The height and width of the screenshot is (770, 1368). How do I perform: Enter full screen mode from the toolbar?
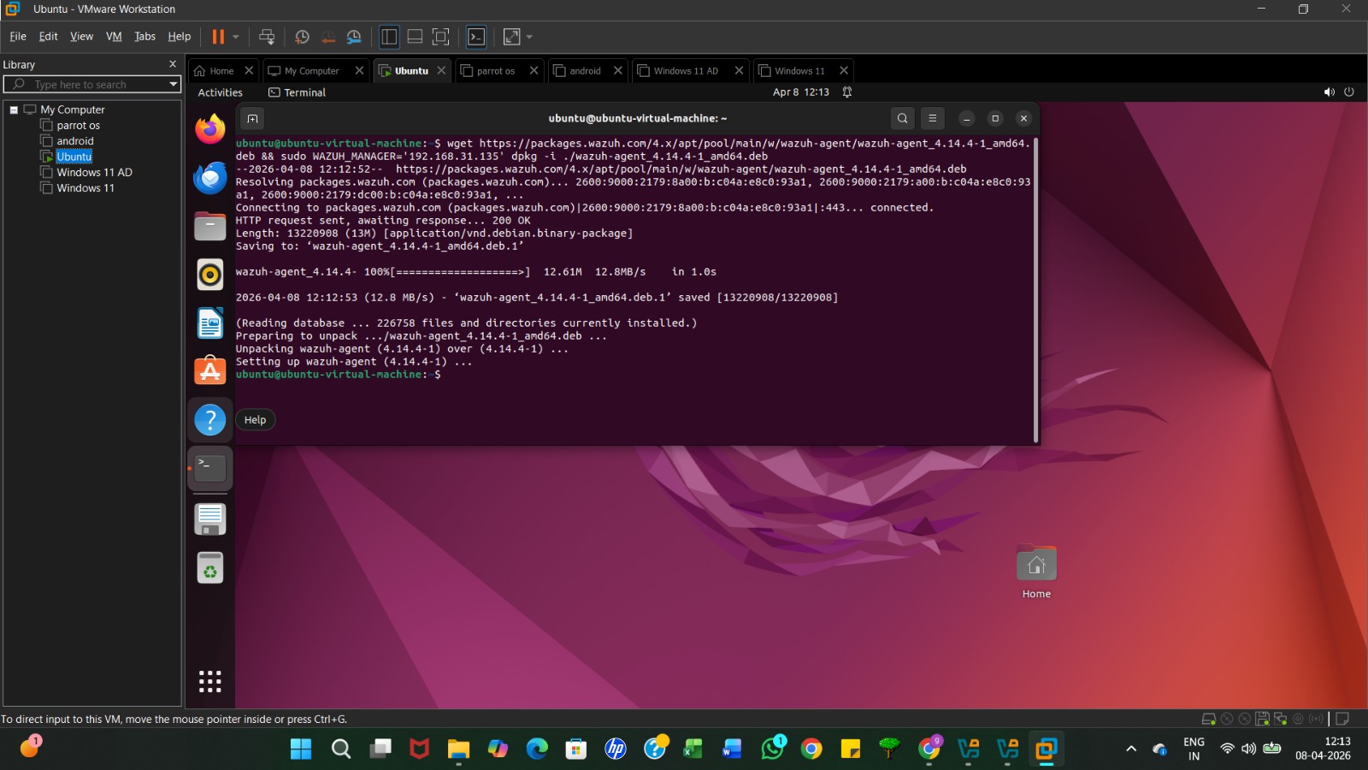pyautogui.click(x=441, y=37)
